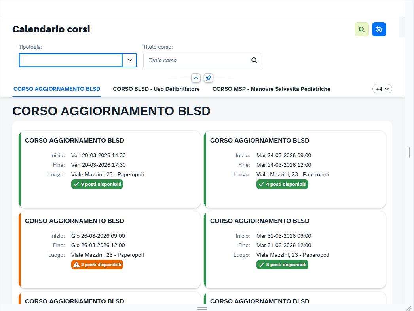Click the large CORSO AGGIORNAMENTO BLSD section heading
Screen dimensions: 414x311
tap(112, 111)
